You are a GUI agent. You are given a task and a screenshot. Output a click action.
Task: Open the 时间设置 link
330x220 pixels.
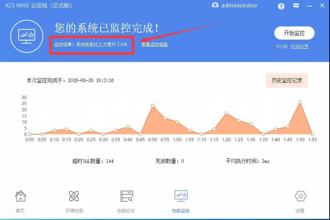(300, 47)
